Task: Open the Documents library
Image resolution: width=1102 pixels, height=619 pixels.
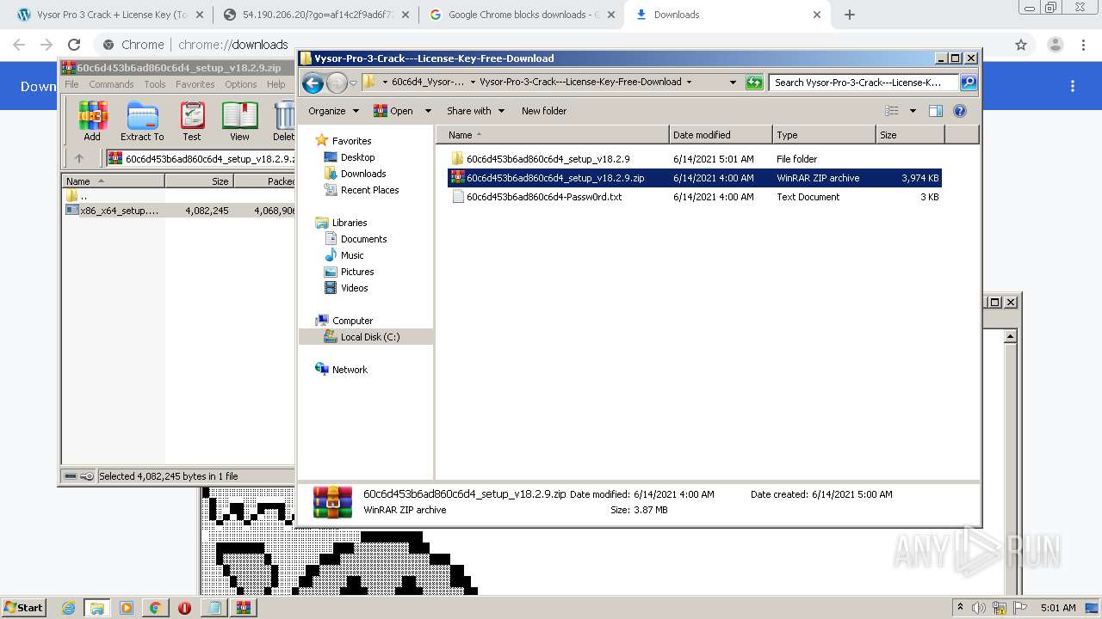Action: (363, 239)
